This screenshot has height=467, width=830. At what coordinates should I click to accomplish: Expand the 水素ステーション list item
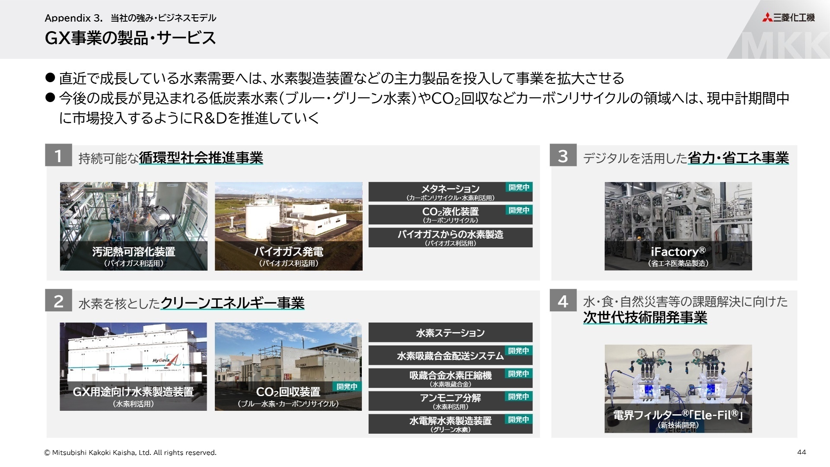click(450, 333)
